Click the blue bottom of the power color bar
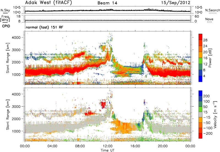The width and height of the screenshot is (220, 152). pos(200,79)
